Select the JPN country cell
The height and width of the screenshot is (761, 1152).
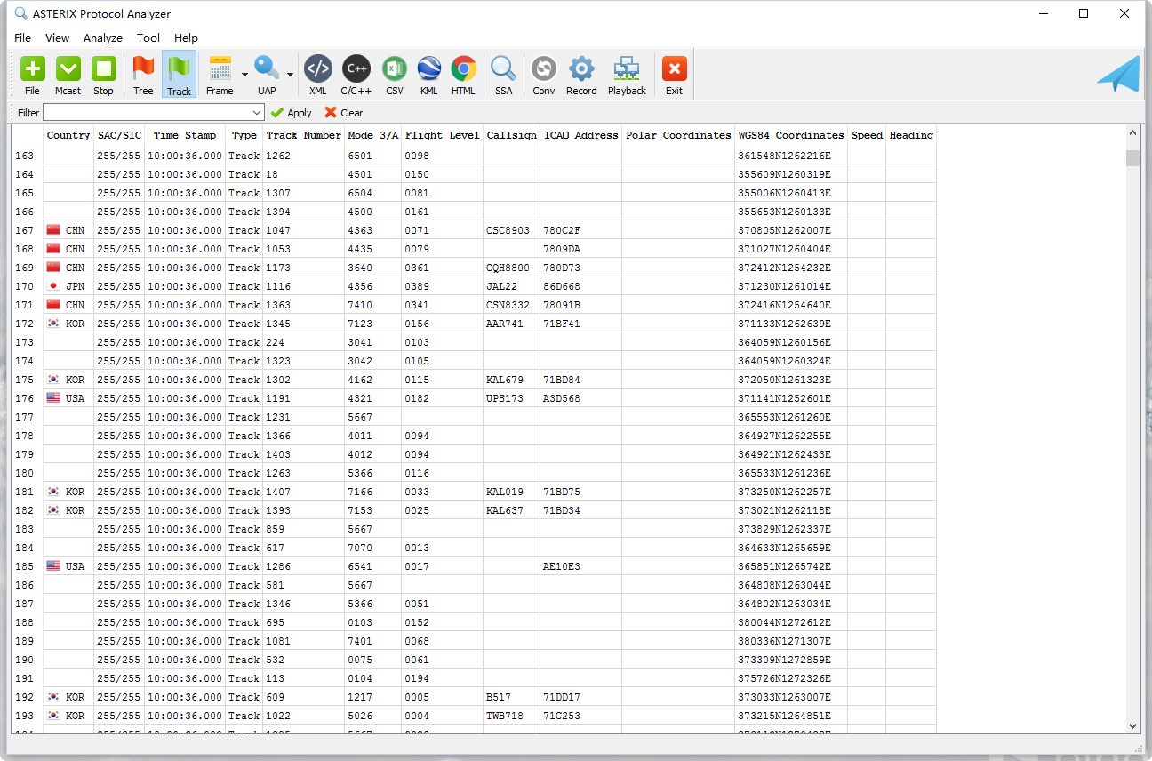(x=68, y=286)
